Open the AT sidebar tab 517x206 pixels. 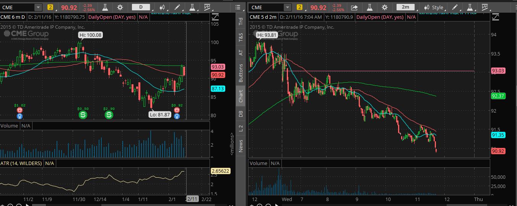click(x=241, y=52)
